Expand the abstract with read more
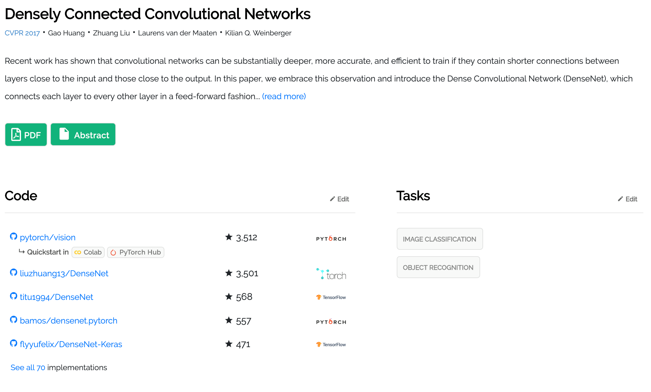651x392 pixels. 284,97
